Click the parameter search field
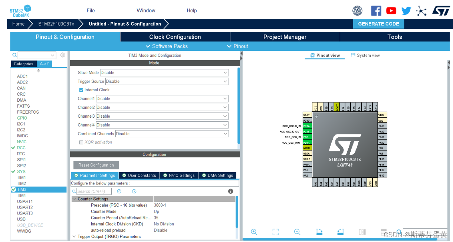Image resolution: width=453 pixels, height=242 pixels. (x=94, y=191)
